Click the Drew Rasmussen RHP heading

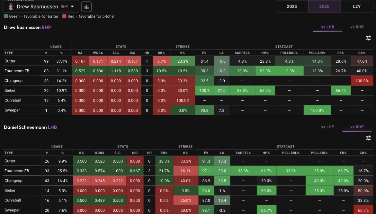(x=27, y=27)
